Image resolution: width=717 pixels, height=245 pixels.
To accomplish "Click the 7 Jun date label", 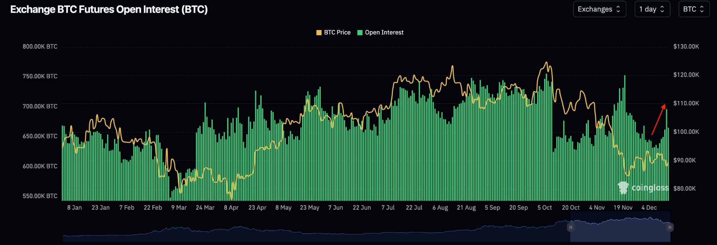I will (336, 208).
